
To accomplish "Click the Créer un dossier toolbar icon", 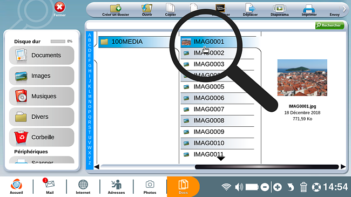I will (x=116, y=9).
